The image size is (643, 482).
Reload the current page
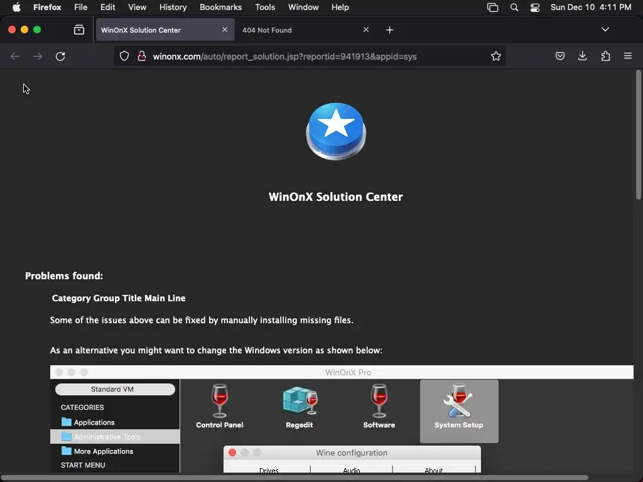60,56
